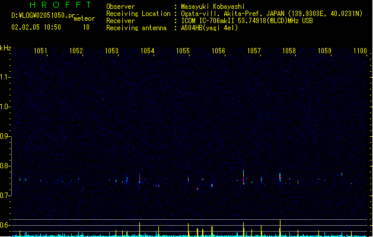The width and height of the screenshot is (373, 237).
Task: Click the 0.8 kHz frequency axis label
Action: click(5, 166)
